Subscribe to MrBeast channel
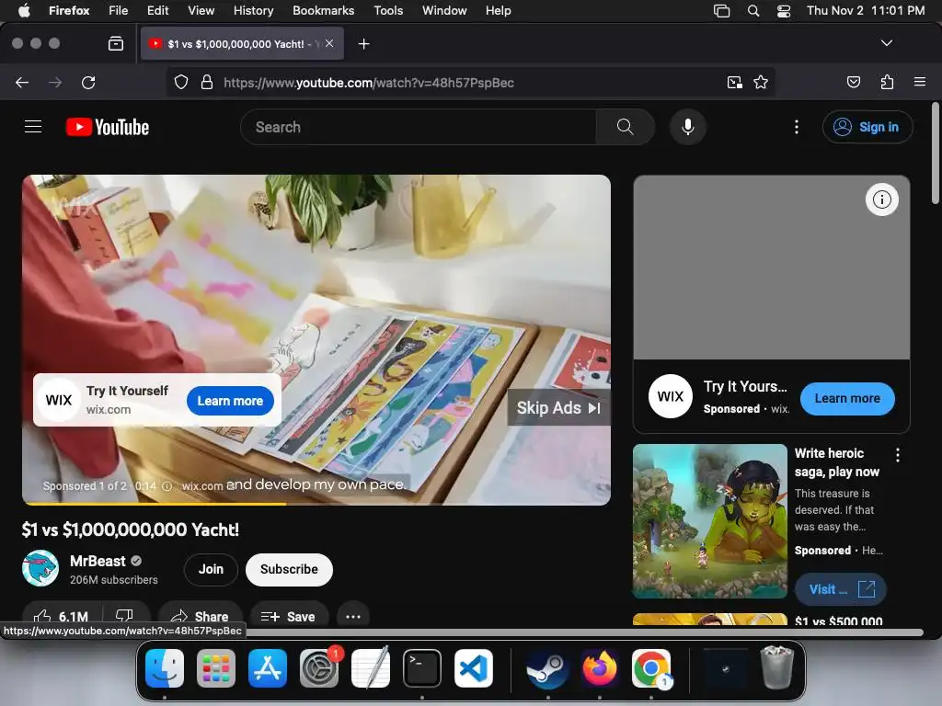Image resolution: width=942 pixels, height=706 pixels. pos(289,569)
